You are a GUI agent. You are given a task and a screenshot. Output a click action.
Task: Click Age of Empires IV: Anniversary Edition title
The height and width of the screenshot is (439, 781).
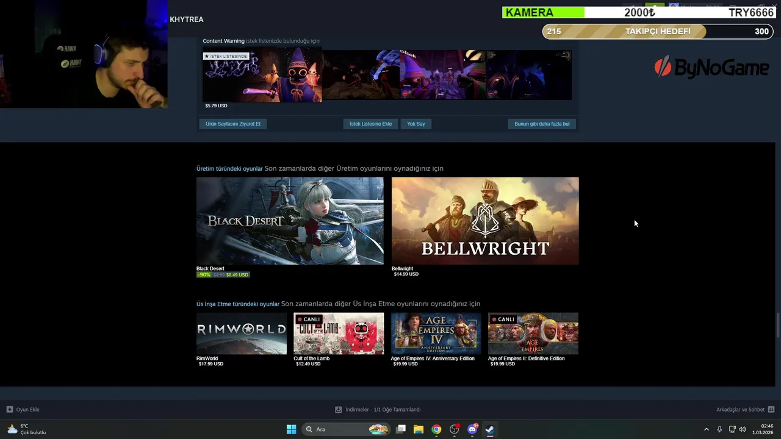(x=433, y=359)
